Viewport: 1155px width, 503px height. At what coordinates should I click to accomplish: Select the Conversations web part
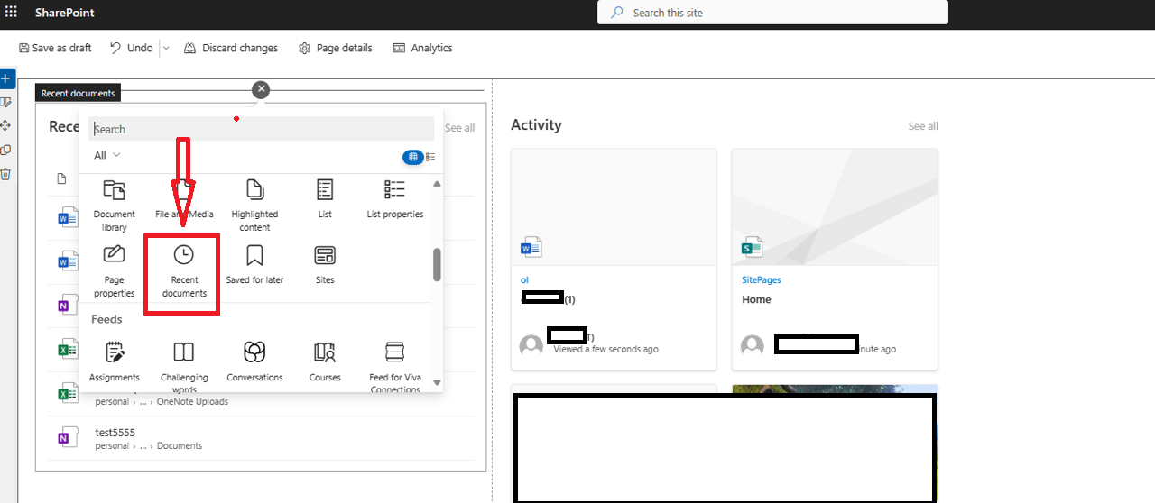click(254, 361)
